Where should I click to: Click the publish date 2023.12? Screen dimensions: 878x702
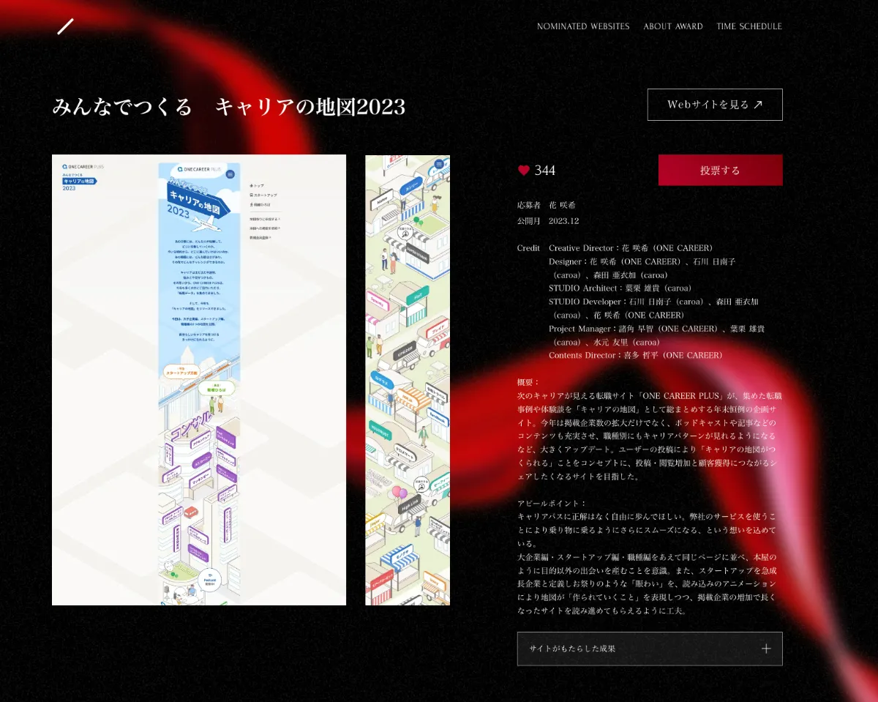click(x=564, y=220)
